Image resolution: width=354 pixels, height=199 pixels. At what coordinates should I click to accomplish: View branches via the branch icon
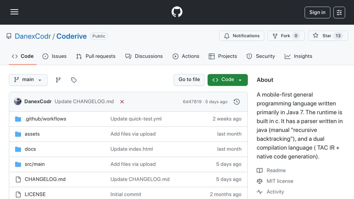[58, 80]
